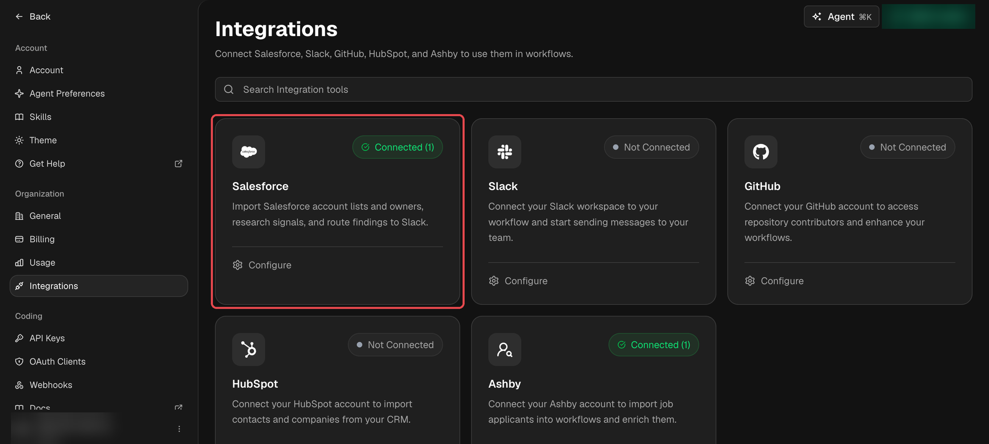This screenshot has width=989, height=444.
Task: Click the Salesforce cloud logo icon
Action: click(x=249, y=152)
